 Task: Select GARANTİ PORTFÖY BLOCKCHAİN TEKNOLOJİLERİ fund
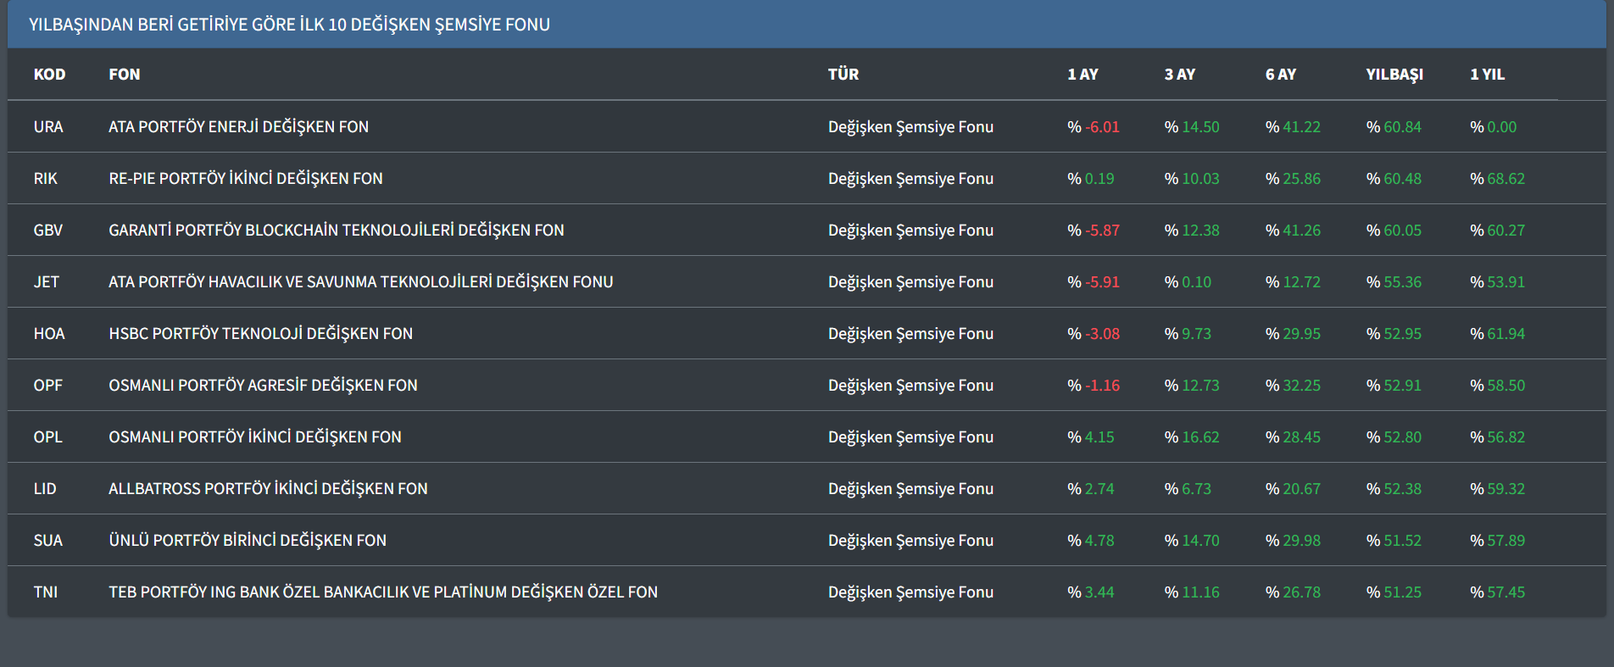click(336, 231)
